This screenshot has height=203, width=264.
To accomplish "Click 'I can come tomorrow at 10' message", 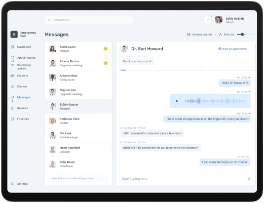I will (225, 162).
